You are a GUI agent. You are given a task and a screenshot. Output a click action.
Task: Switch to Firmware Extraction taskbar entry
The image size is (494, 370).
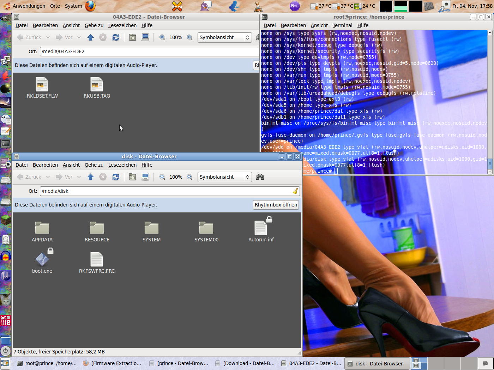[x=112, y=363]
